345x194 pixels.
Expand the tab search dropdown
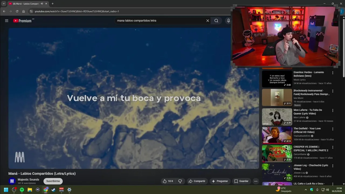click(x=4, y=4)
